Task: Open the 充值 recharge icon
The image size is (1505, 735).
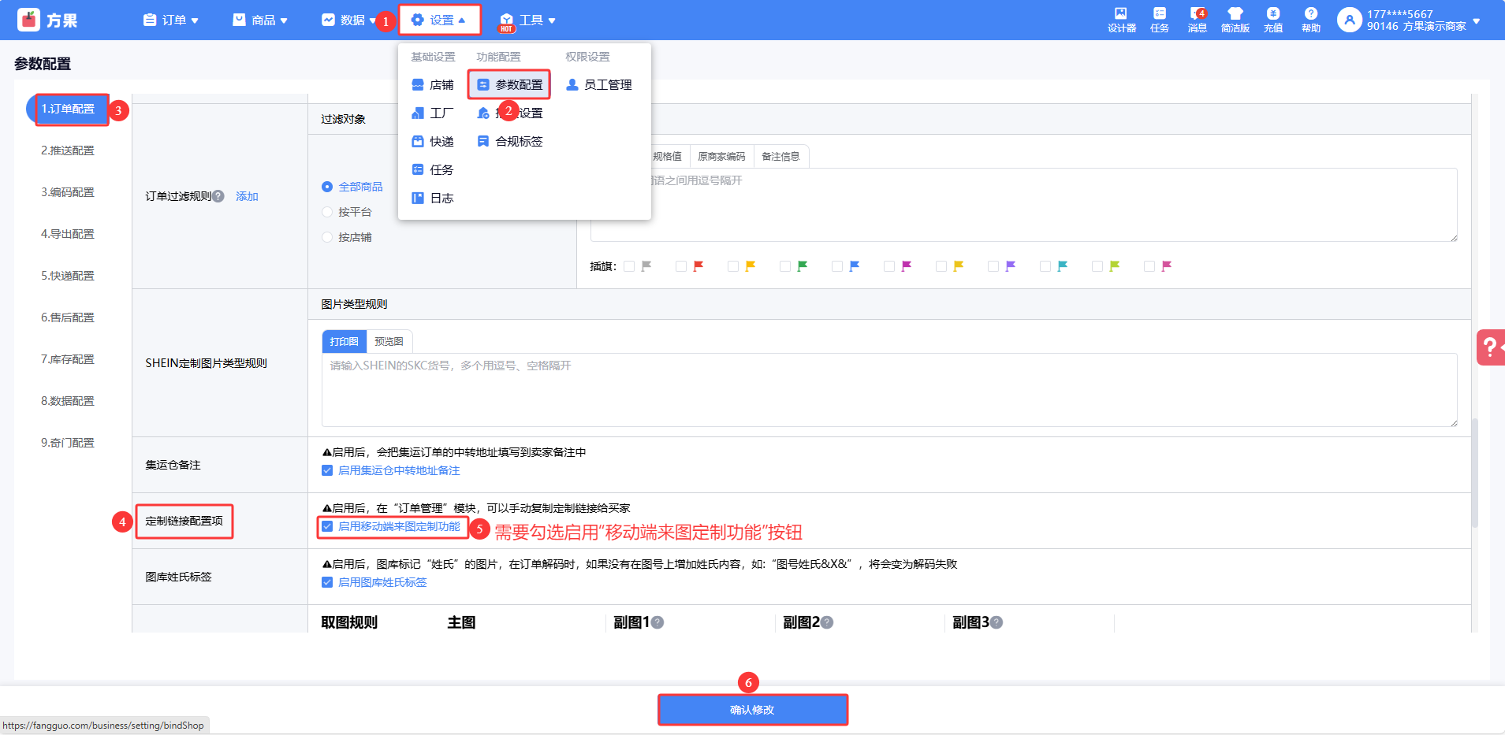Action: [1272, 20]
